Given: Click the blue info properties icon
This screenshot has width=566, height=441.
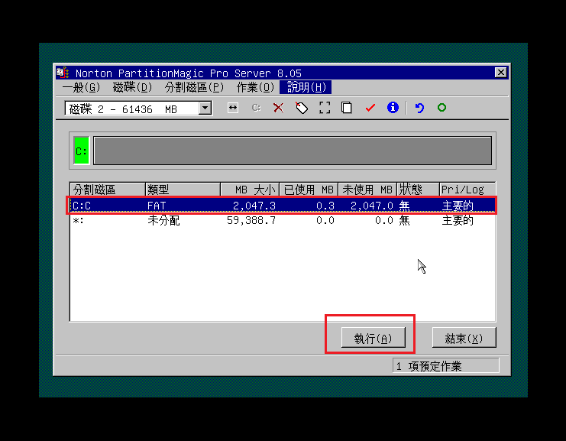Looking at the screenshot, I should [x=393, y=109].
